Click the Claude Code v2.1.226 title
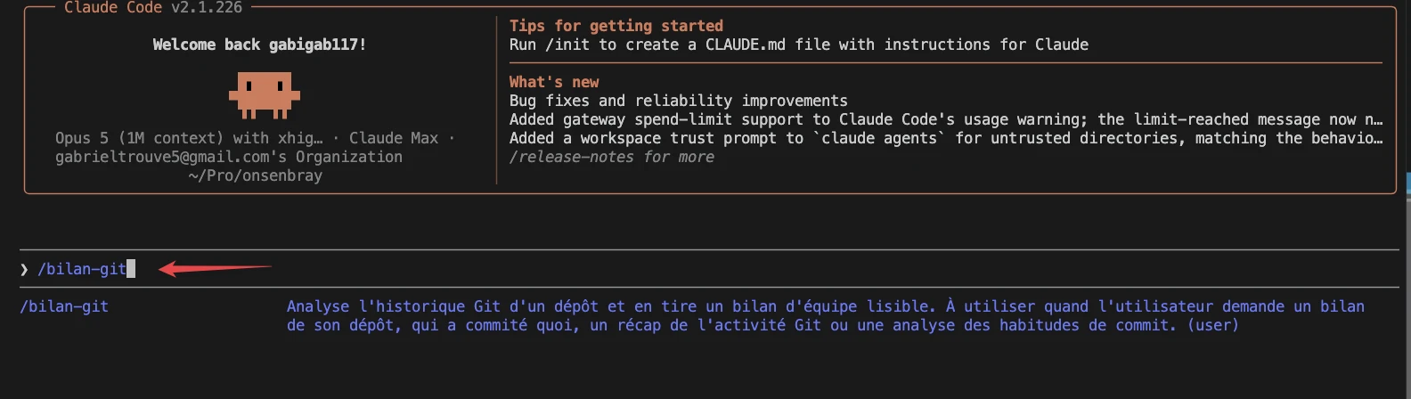Viewport: 1411px width, 399px height. point(153,7)
